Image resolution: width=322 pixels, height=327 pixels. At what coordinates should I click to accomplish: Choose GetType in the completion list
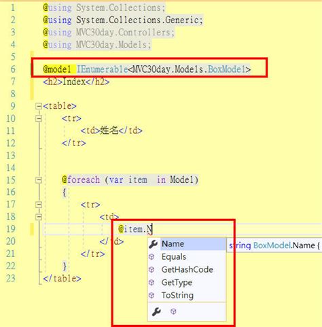pos(177,283)
